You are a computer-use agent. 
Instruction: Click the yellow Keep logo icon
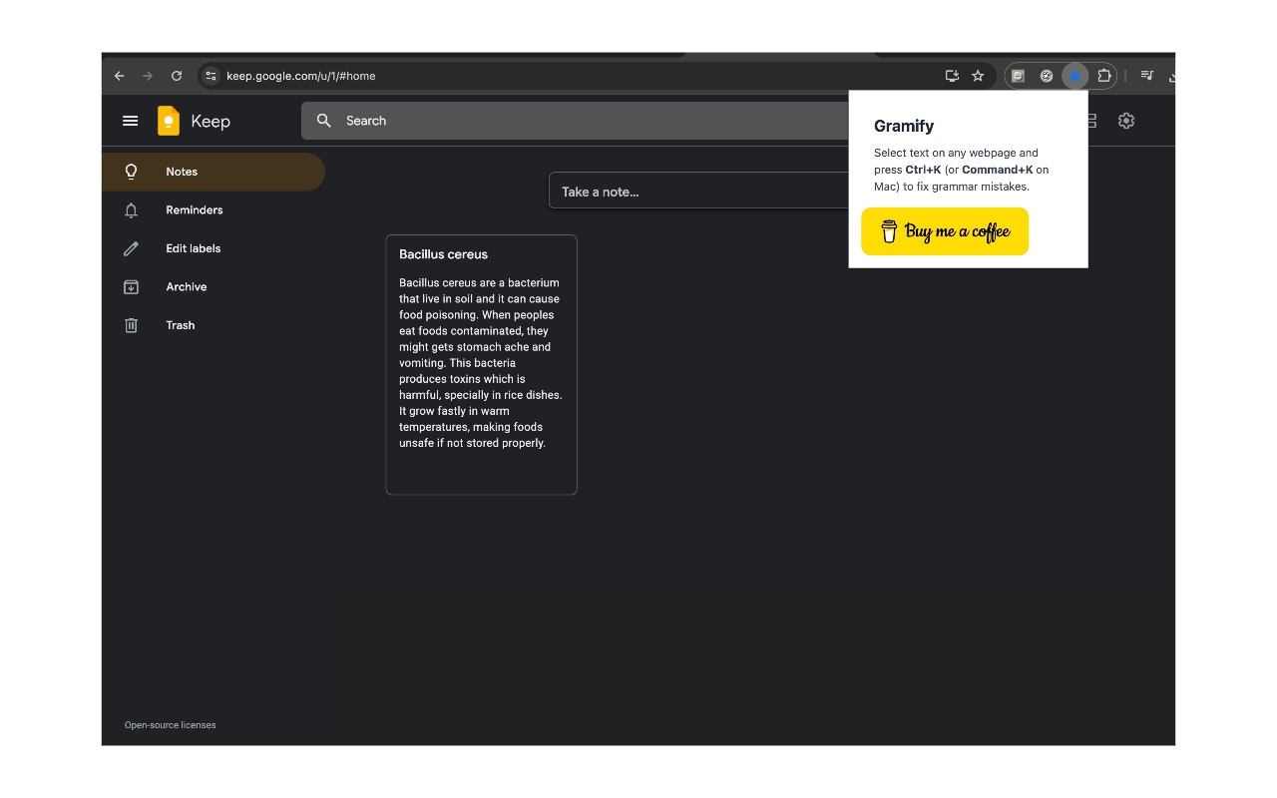[x=169, y=121]
